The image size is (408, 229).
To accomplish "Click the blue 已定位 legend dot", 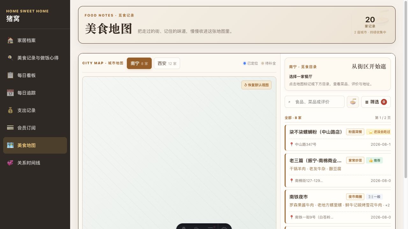I will pyautogui.click(x=244, y=63).
